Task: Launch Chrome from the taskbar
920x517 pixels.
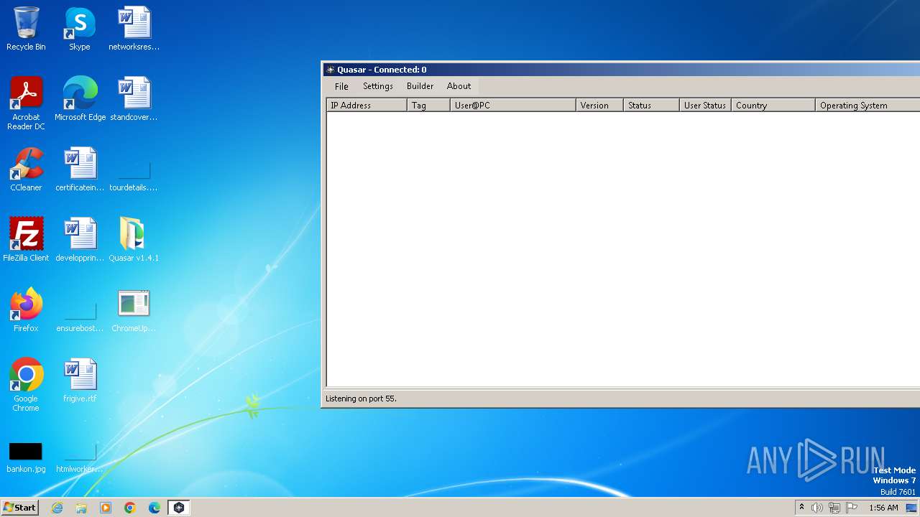Action: pyautogui.click(x=130, y=508)
